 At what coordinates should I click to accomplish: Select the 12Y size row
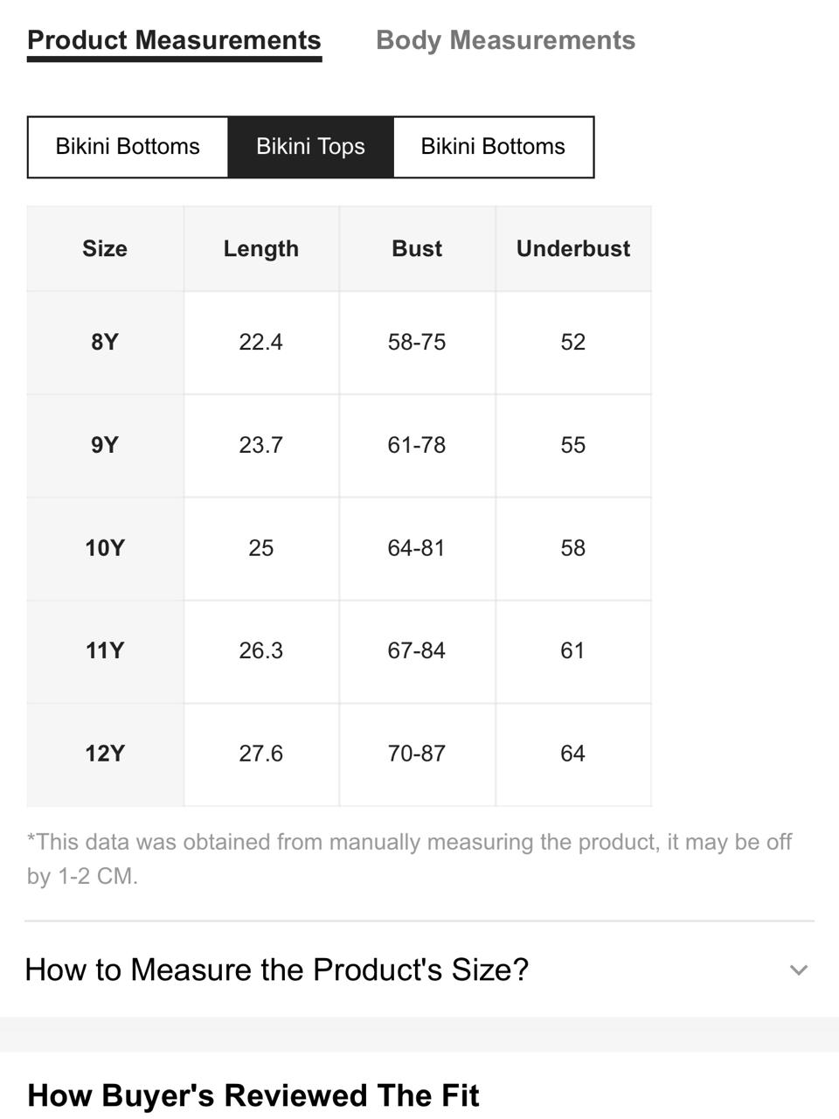pyautogui.click(x=339, y=754)
